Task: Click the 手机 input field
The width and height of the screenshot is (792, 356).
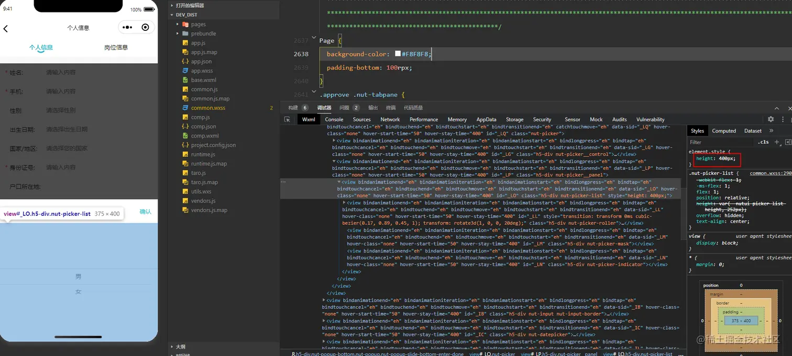Action: click(x=61, y=91)
